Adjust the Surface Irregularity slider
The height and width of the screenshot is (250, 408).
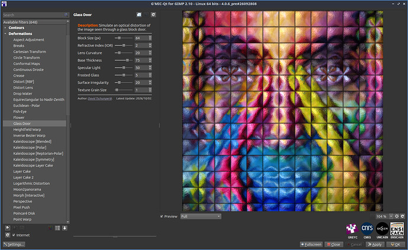pos(124,83)
